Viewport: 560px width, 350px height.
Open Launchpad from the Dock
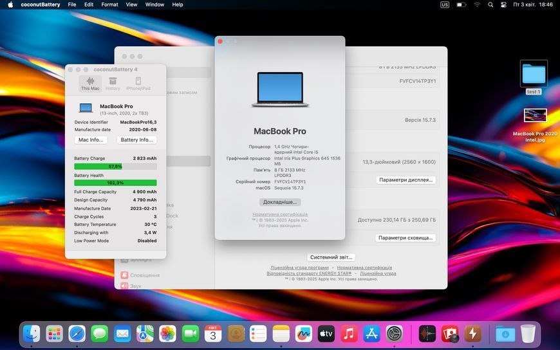54,334
